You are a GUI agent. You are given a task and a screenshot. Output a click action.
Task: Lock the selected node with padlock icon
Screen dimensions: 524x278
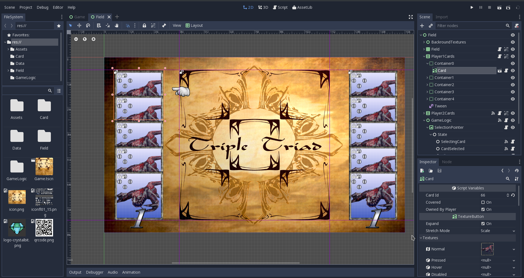point(144,25)
